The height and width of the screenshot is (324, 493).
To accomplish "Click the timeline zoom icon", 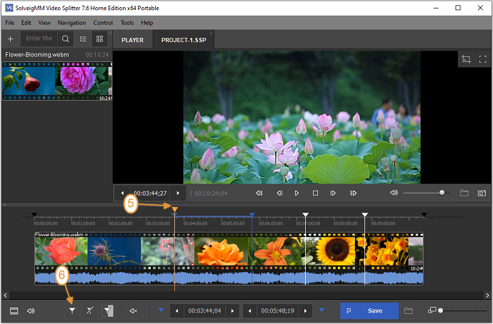I will (432, 310).
